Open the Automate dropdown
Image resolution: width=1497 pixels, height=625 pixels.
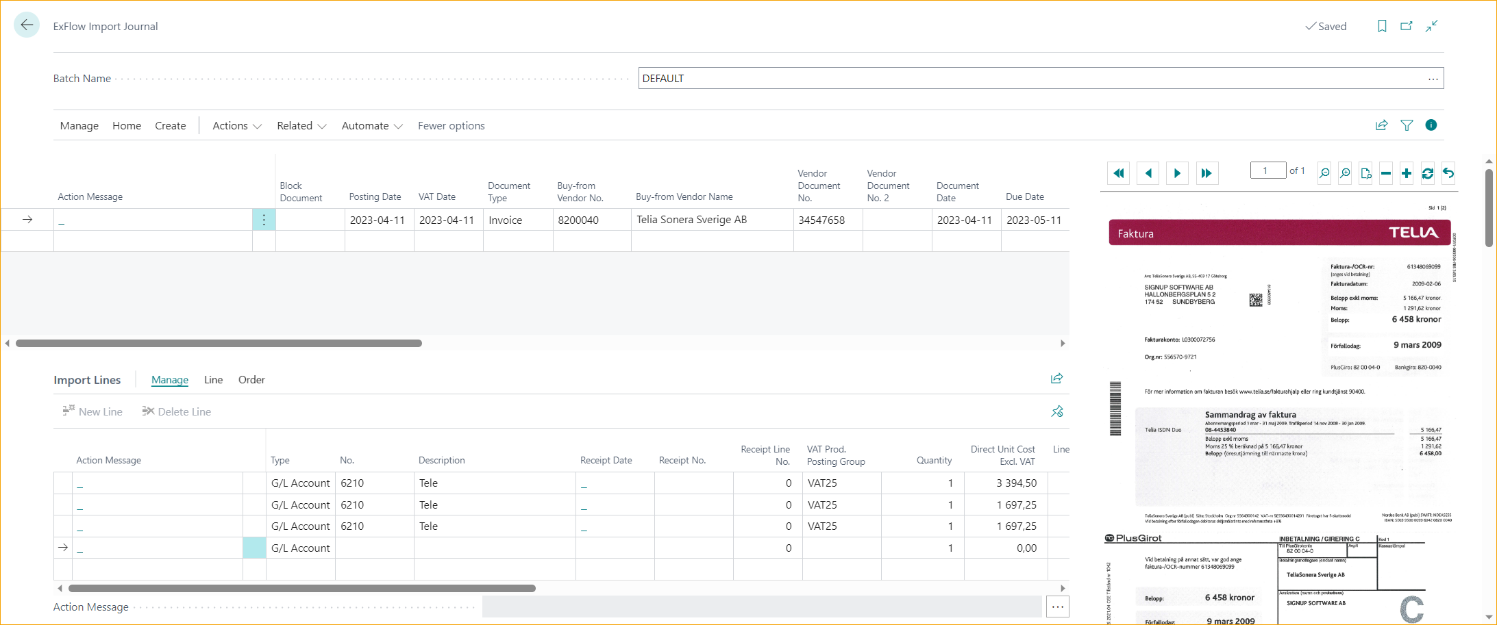point(371,125)
